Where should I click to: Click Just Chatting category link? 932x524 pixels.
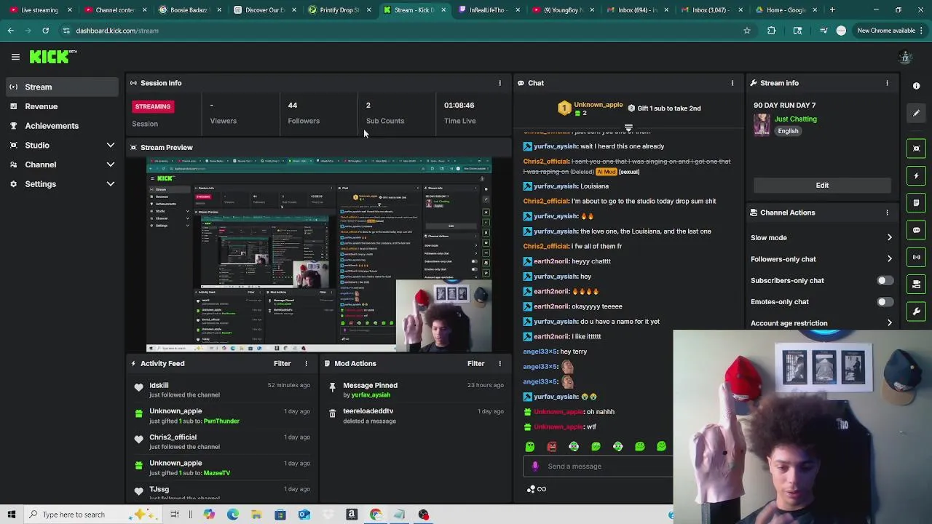(x=795, y=119)
